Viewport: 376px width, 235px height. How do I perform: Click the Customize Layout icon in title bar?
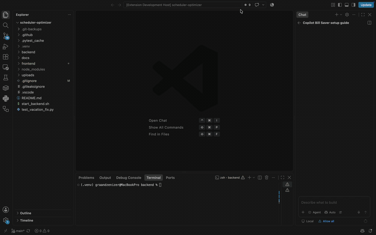pyautogui.click(x=333, y=5)
